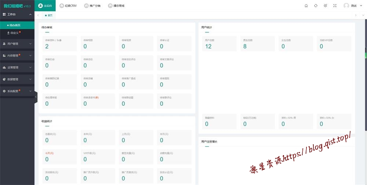Open the 待办首页 sidebar link
Screen dimensions: 367x185
[15, 25]
